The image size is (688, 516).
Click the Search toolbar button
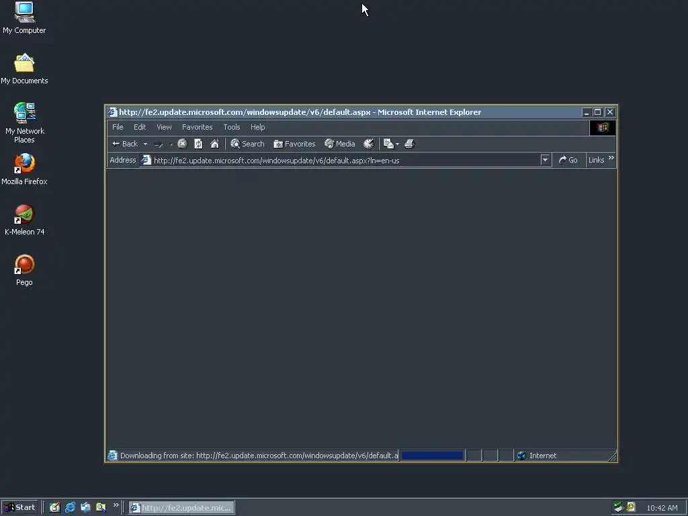pyautogui.click(x=247, y=144)
